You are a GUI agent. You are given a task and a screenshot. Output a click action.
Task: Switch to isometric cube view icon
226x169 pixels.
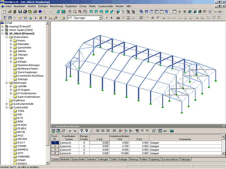click(107, 12)
